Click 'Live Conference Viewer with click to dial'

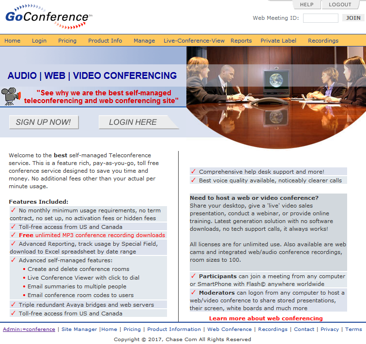pyautogui.click(x=83, y=278)
